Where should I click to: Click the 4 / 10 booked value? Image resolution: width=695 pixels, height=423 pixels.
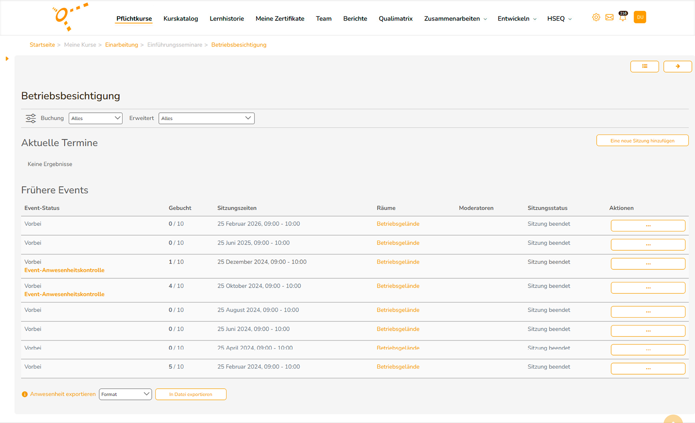pos(176,286)
